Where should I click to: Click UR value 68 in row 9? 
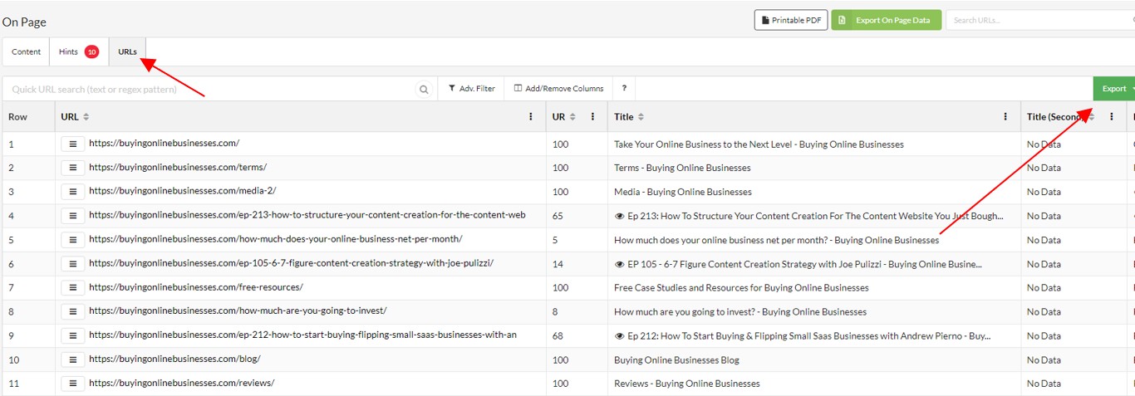[x=558, y=336]
